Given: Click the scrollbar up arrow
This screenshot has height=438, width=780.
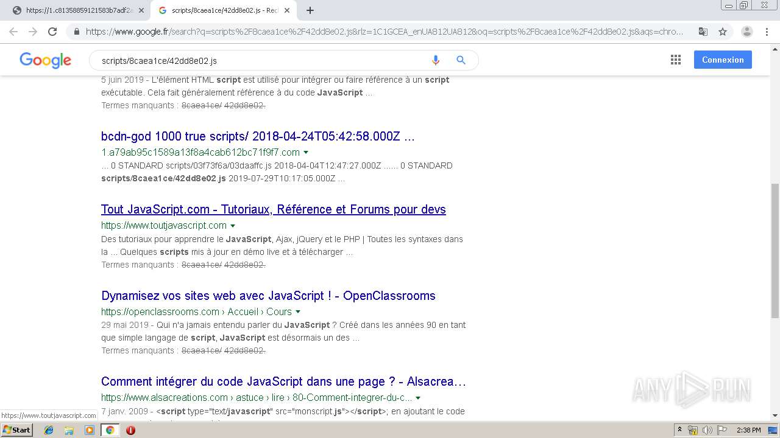Looking at the screenshot, I should click(x=775, y=49).
